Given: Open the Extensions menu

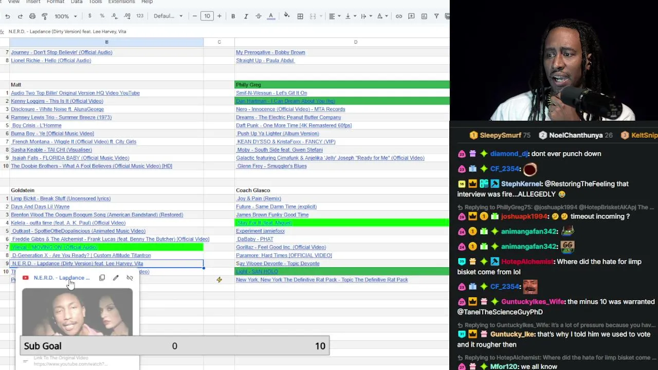Looking at the screenshot, I should (121, 2).
